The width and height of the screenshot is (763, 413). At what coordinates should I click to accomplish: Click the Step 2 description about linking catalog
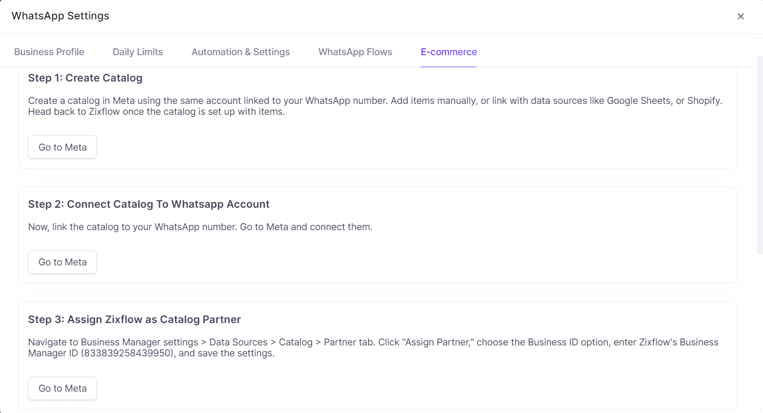pos(200,227)
